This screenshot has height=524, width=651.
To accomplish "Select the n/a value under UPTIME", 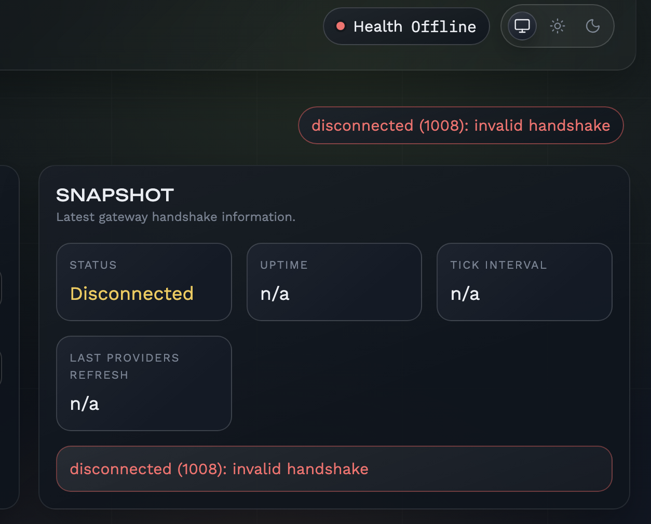I will (275, 294).
